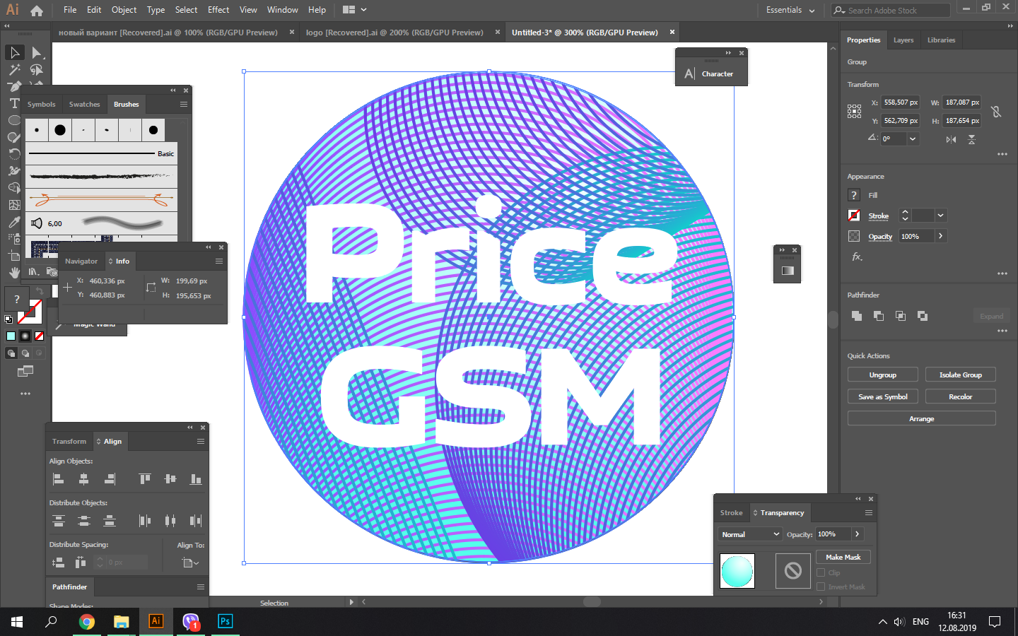Click the Fill swatch in Appearance section

854,195
